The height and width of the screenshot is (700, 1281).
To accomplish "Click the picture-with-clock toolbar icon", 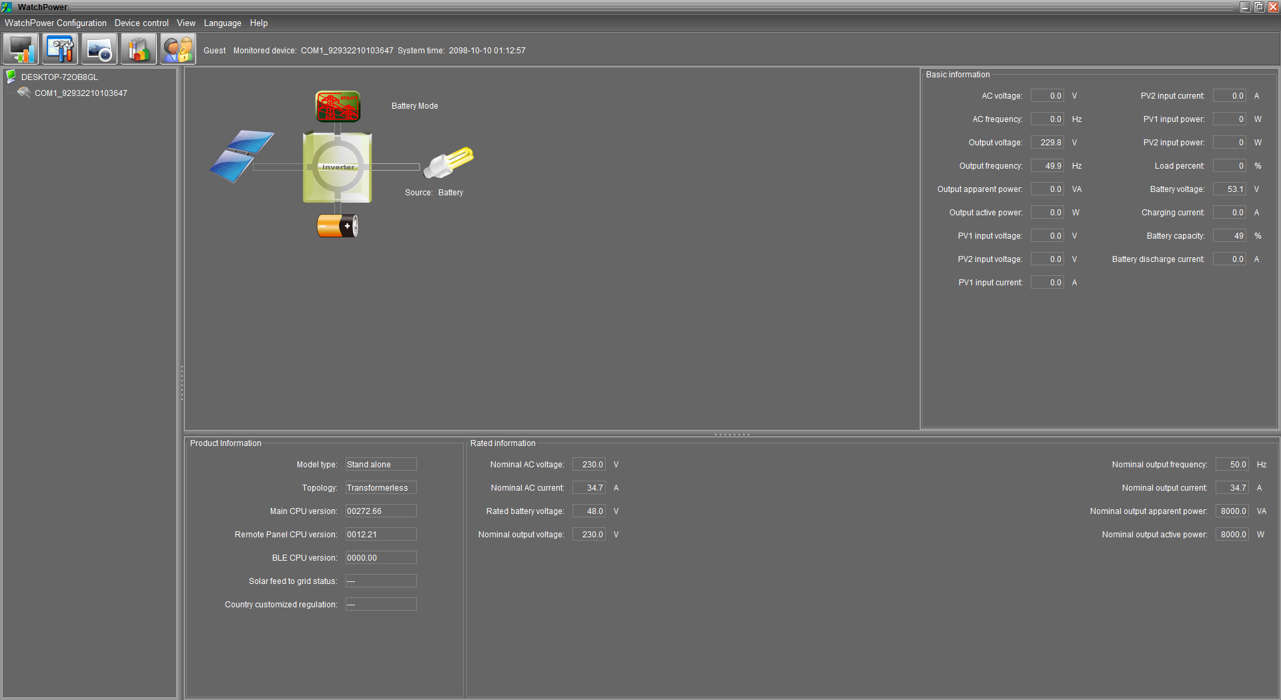I will click(99, 49).
